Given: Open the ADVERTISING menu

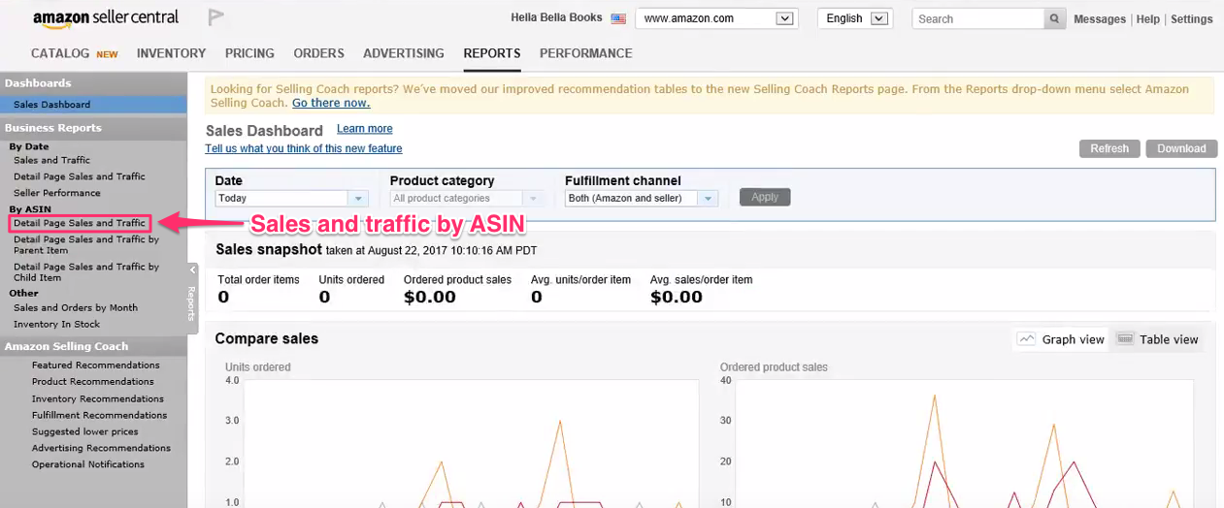Looking at the screenshot, I should point(404,53).
